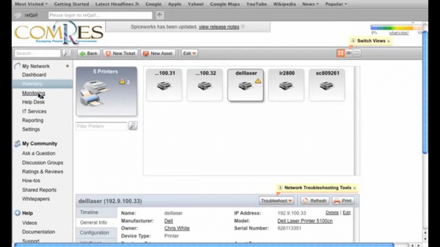Open Monitoring in sidebar
The height and width of the screenshot is (247, 440).
point(34,93)
